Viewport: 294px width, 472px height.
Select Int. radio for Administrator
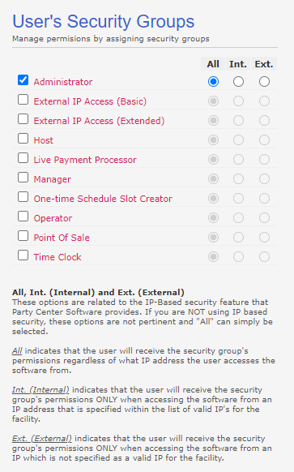click(238, 82)
